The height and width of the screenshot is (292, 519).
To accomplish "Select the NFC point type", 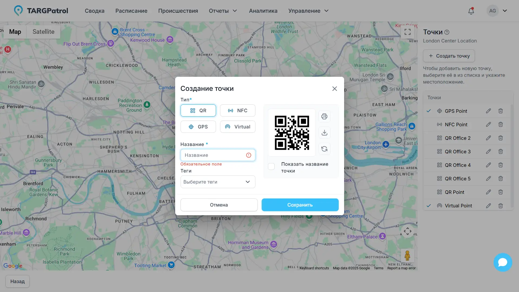I will pos(238,110).
